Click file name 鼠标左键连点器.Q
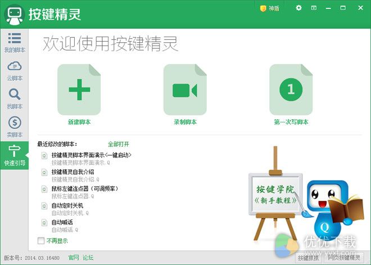This screenshot has height=265, width=371. (x=73, y=196)
